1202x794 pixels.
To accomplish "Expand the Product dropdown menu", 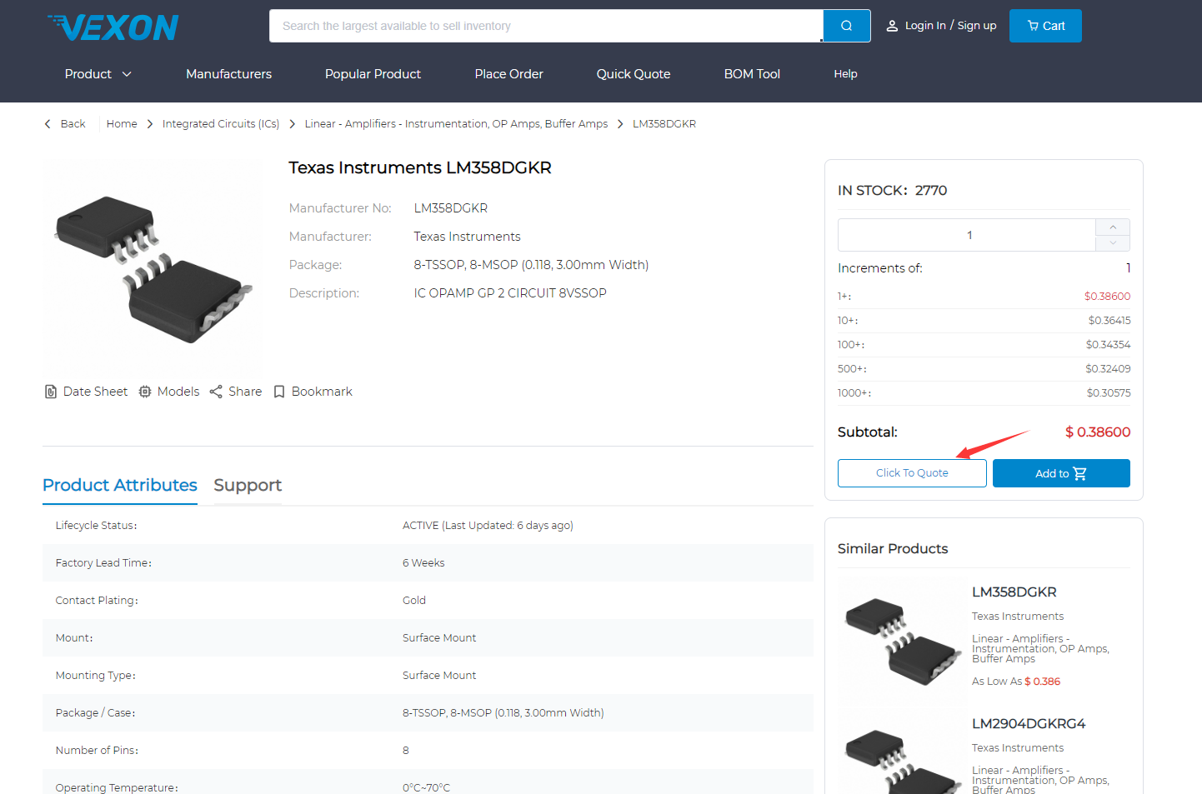I will pyautogui.click(x=98, y=74).
